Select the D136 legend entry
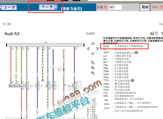 click(131, 108)
